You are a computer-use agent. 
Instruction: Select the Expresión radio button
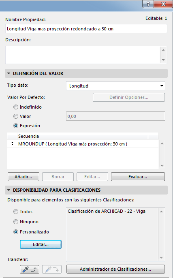pos(16,126)
